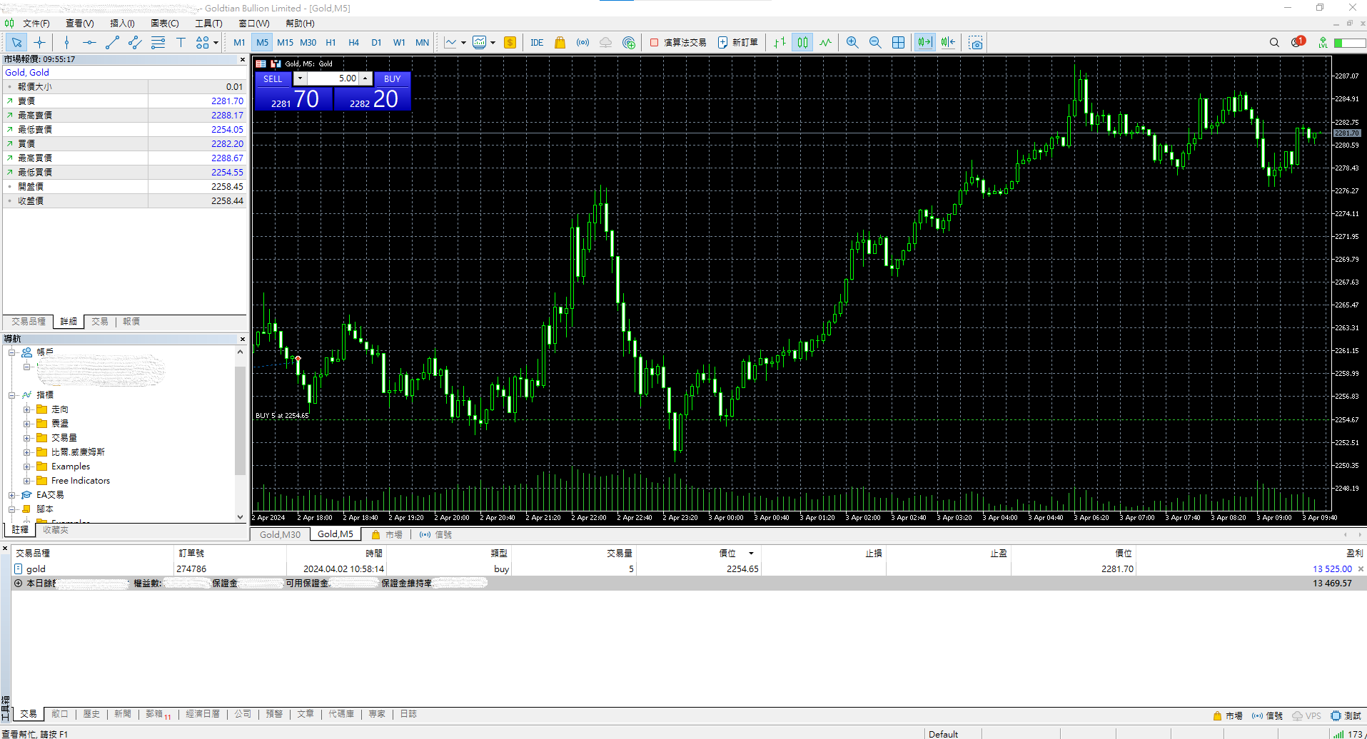
Task: Open the MQL5 market shopping bag icon
Action: (560, 43)
